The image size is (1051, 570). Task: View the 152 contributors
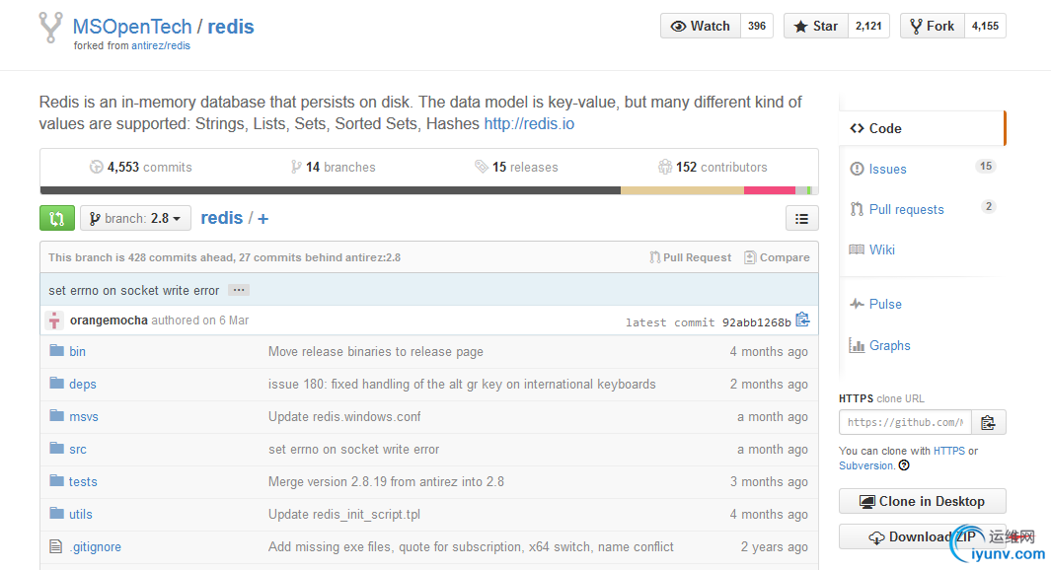click(713, 167)
